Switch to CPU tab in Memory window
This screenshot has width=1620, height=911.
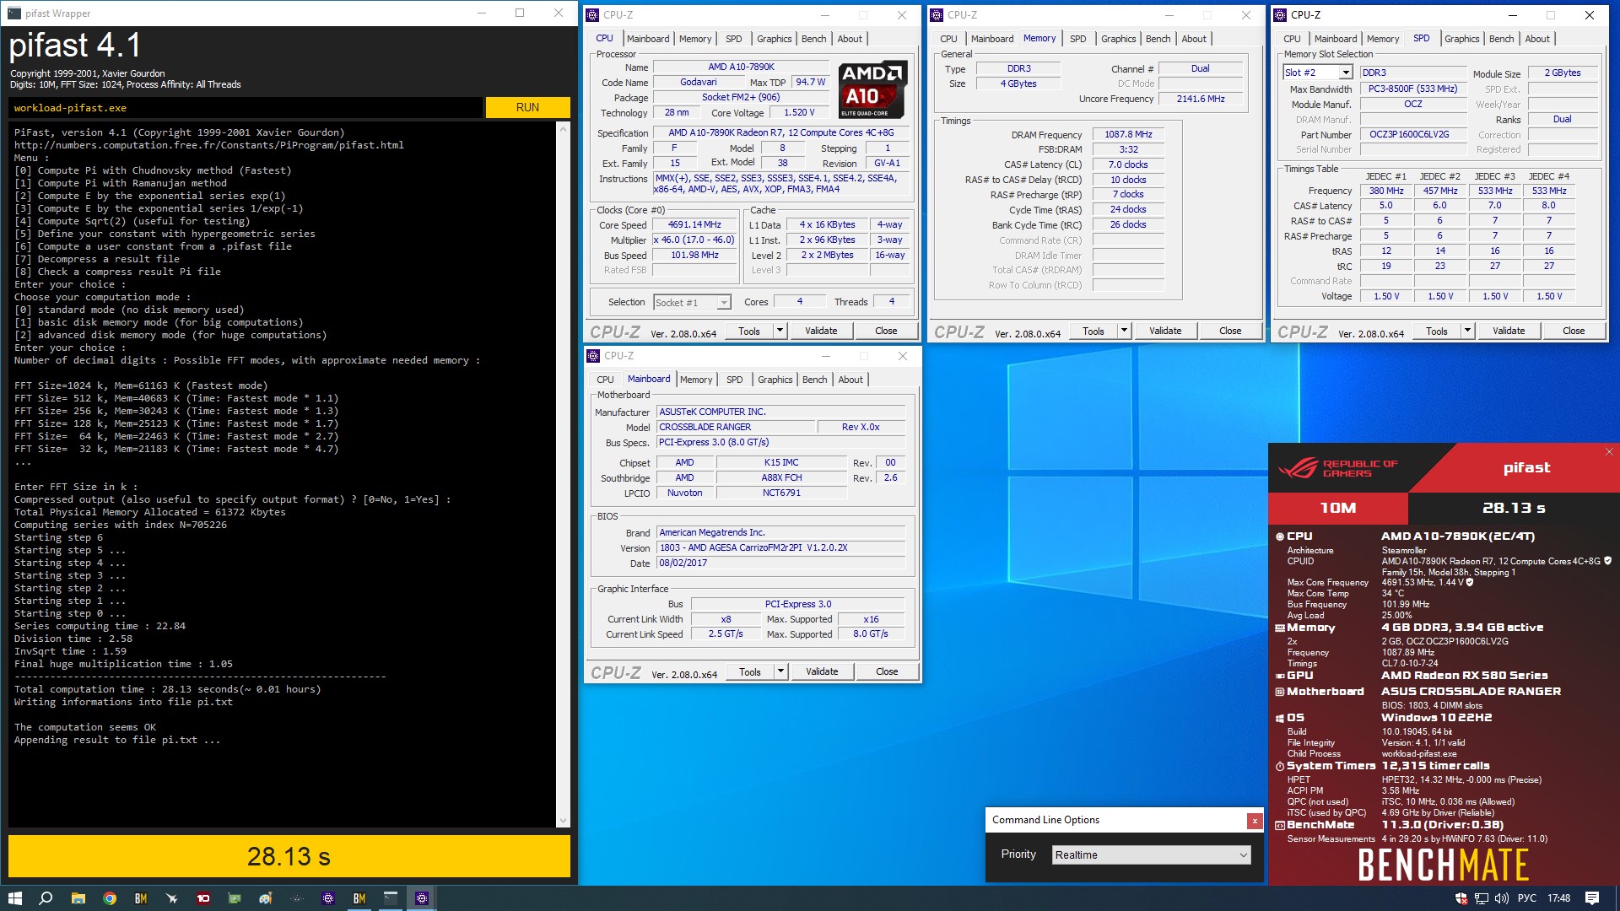948,39
